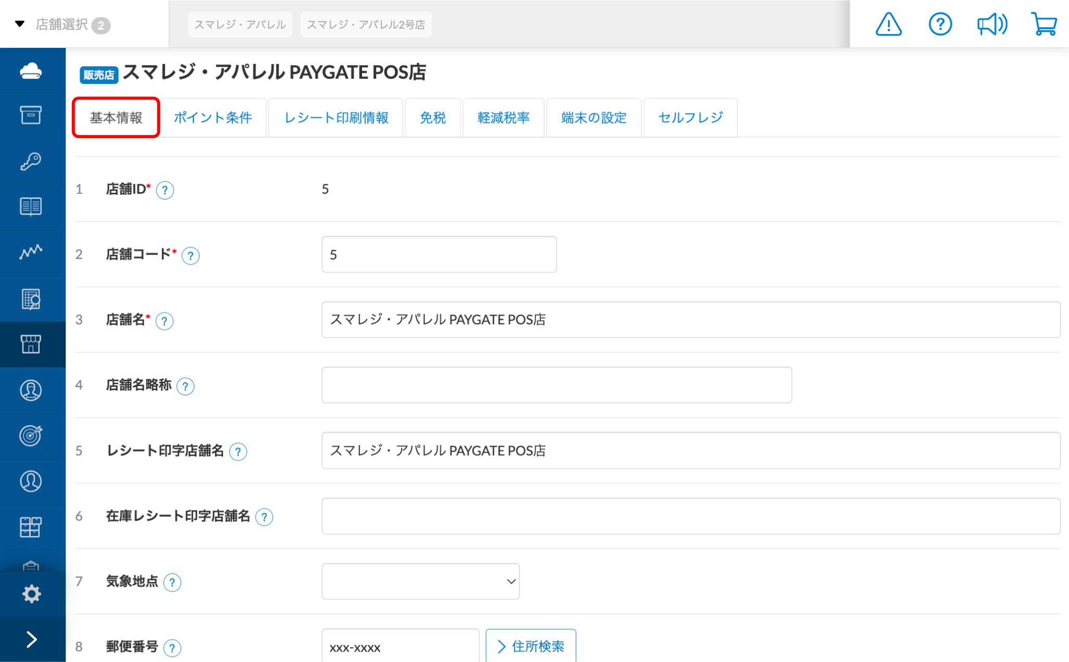Open the store shop sidebar icon
This screenshot has width=1069, height=662.
click(31, 344)
